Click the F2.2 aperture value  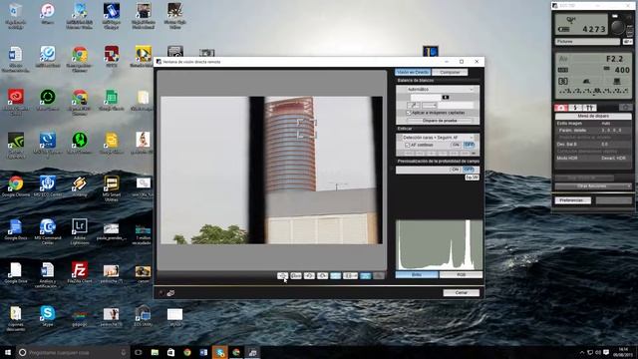pos(614,59)
